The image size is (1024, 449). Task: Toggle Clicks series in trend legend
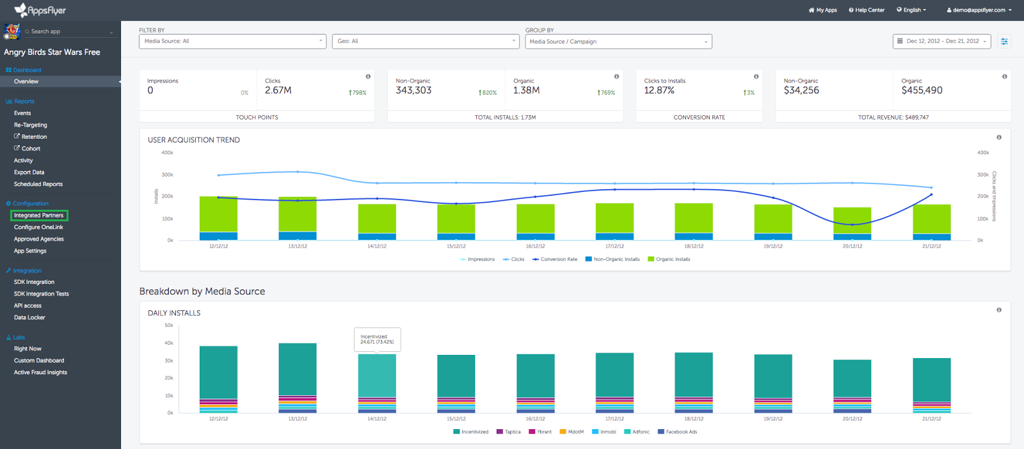(x=514, y=260)
